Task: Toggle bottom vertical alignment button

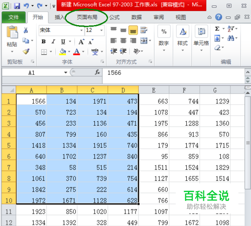Action: click(133, 30)
